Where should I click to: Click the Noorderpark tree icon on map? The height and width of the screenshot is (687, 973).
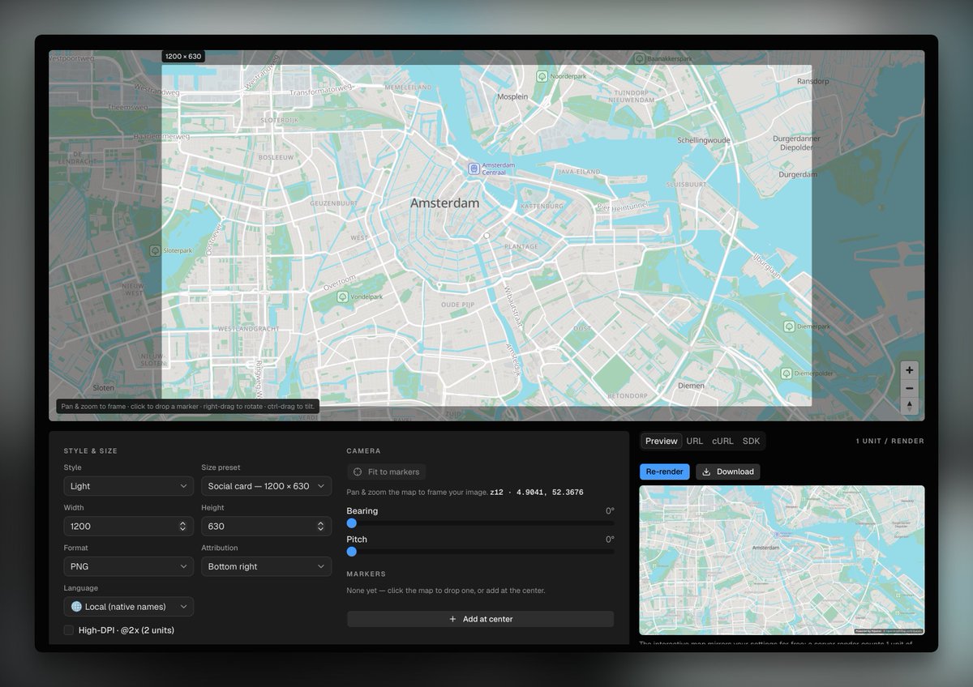point(542,76)
